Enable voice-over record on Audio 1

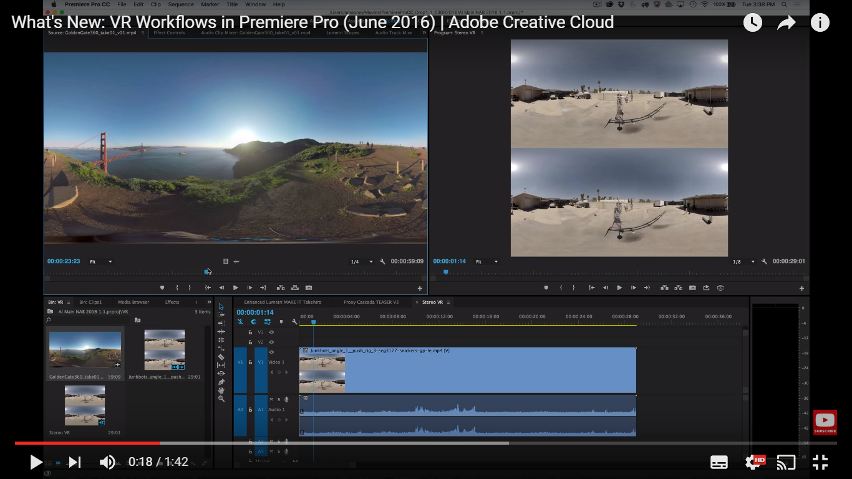tap(286, 399)
